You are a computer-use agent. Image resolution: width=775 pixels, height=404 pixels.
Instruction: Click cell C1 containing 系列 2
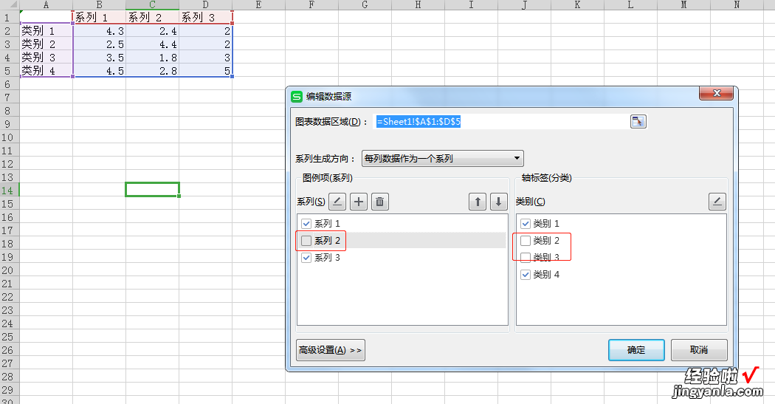click(x=152, y=17)
